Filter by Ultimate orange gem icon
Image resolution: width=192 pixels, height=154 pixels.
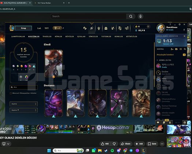tap(22, 66)
